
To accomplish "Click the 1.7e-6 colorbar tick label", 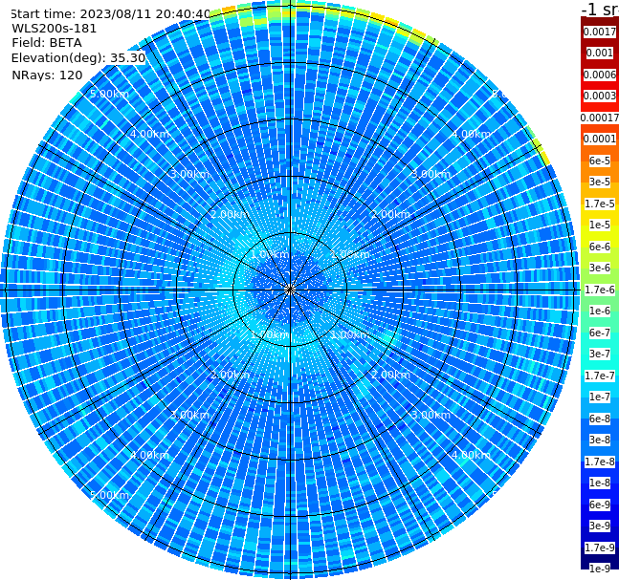I will (x=600, y=290).
